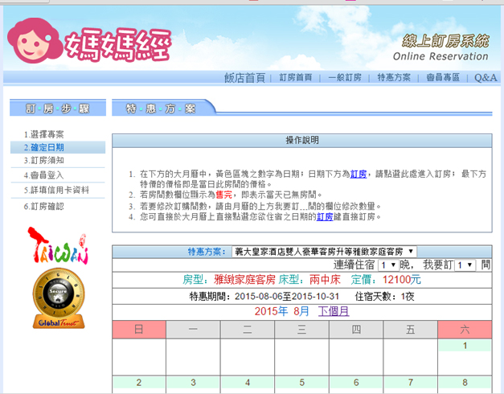Click the 六 Saturday column header

pyautogui.click(x=465, y=330)
